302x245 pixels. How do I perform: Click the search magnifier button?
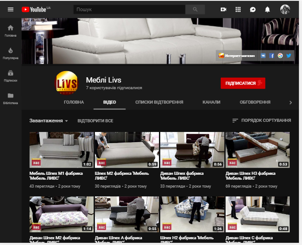(x=195, y=9)
